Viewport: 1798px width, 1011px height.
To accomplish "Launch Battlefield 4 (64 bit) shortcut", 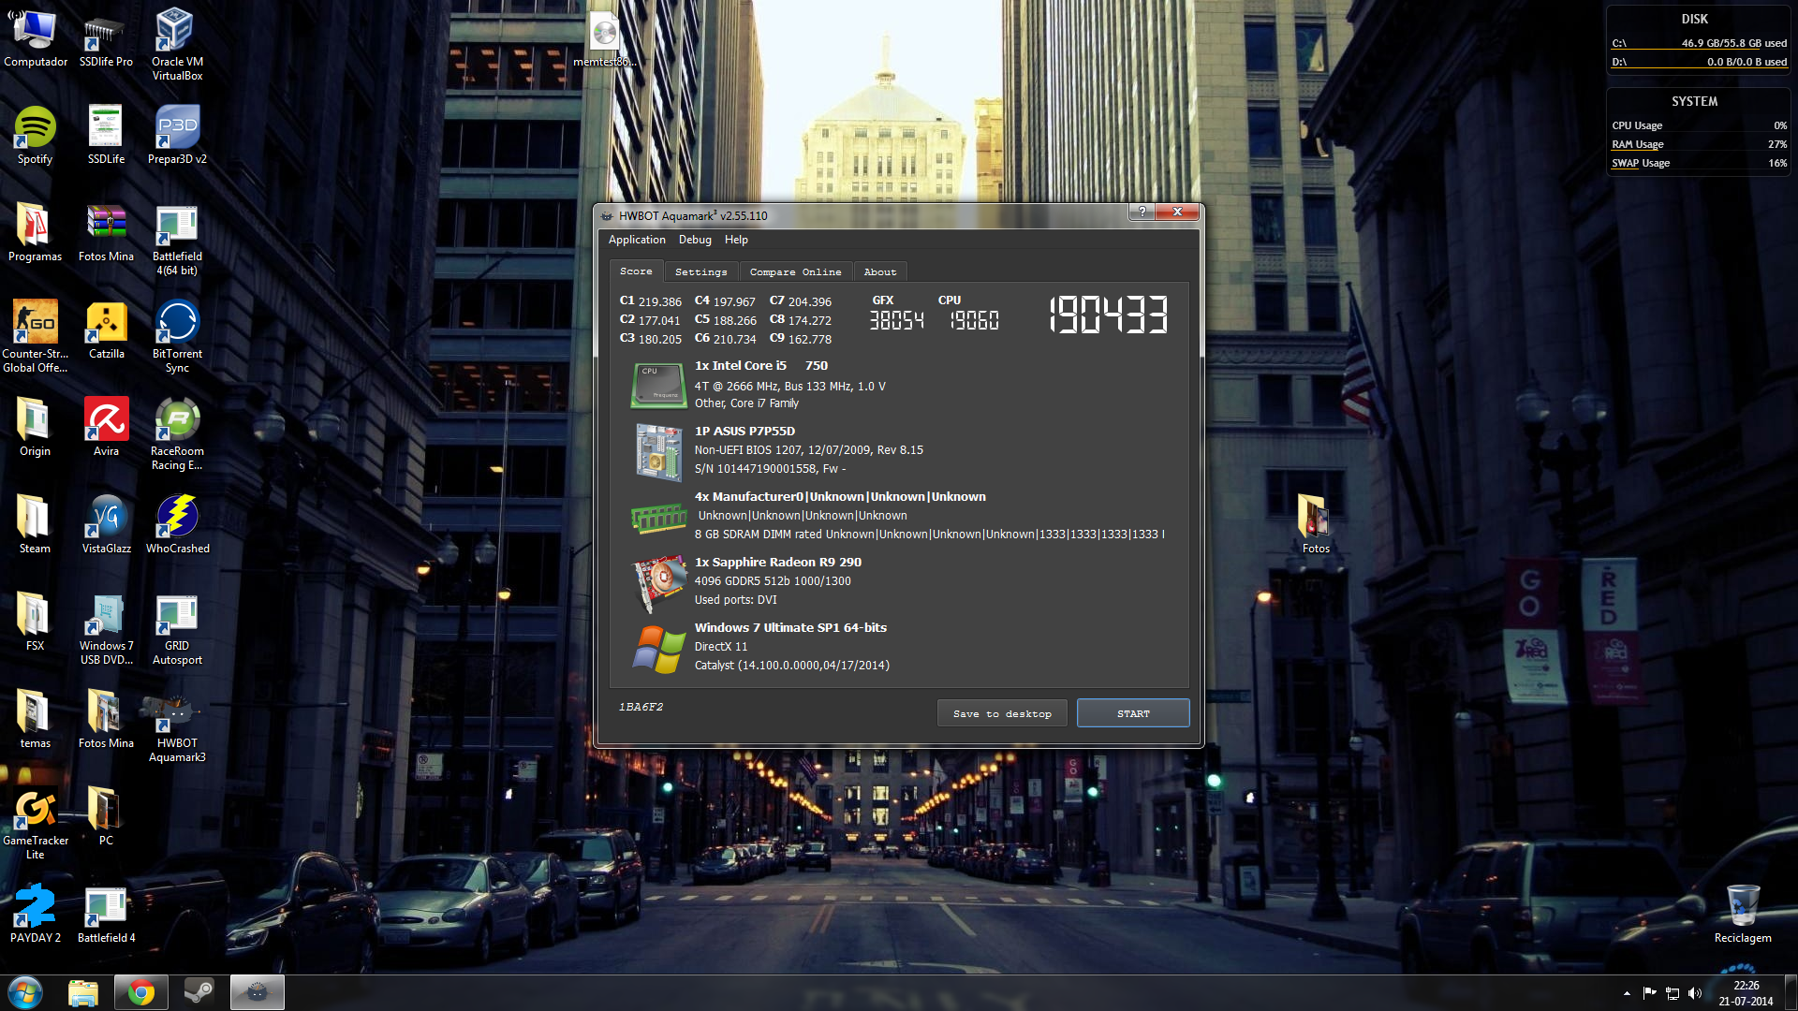I will (177, 240).
